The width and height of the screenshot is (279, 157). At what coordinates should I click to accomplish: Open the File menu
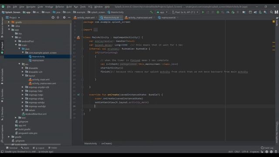(x=9, y=7)
